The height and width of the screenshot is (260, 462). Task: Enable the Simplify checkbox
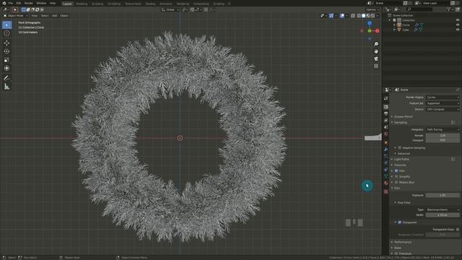(396, 176)
